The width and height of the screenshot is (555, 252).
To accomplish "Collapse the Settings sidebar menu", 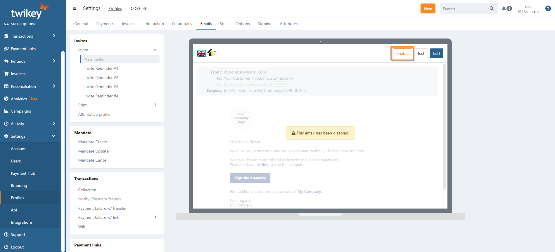I will click(x=53, y=136).
